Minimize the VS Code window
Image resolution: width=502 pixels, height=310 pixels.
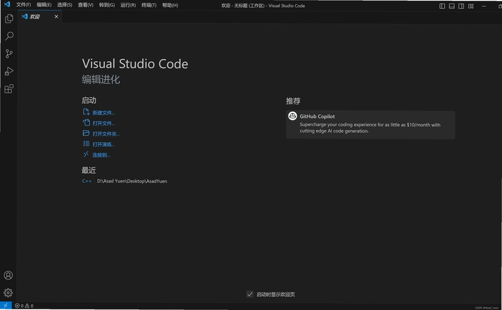484,6
